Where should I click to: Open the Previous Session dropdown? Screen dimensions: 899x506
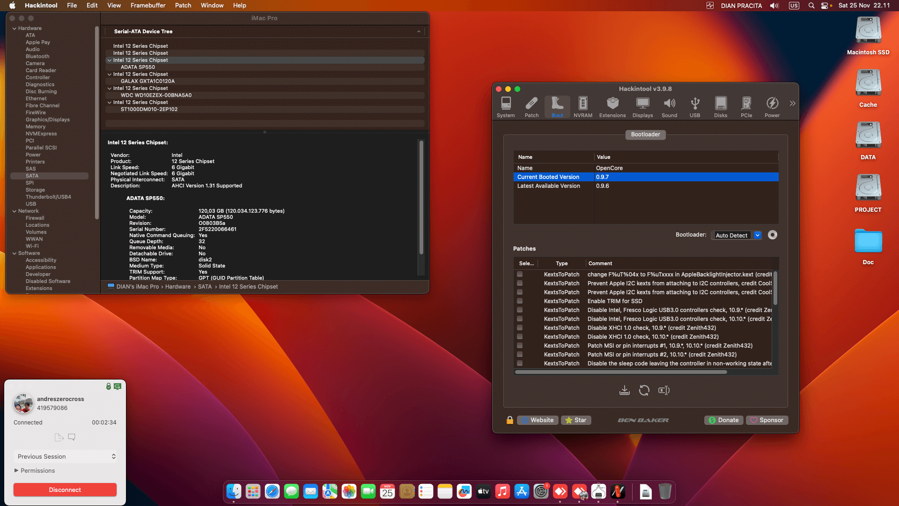[x=65, y=456]
